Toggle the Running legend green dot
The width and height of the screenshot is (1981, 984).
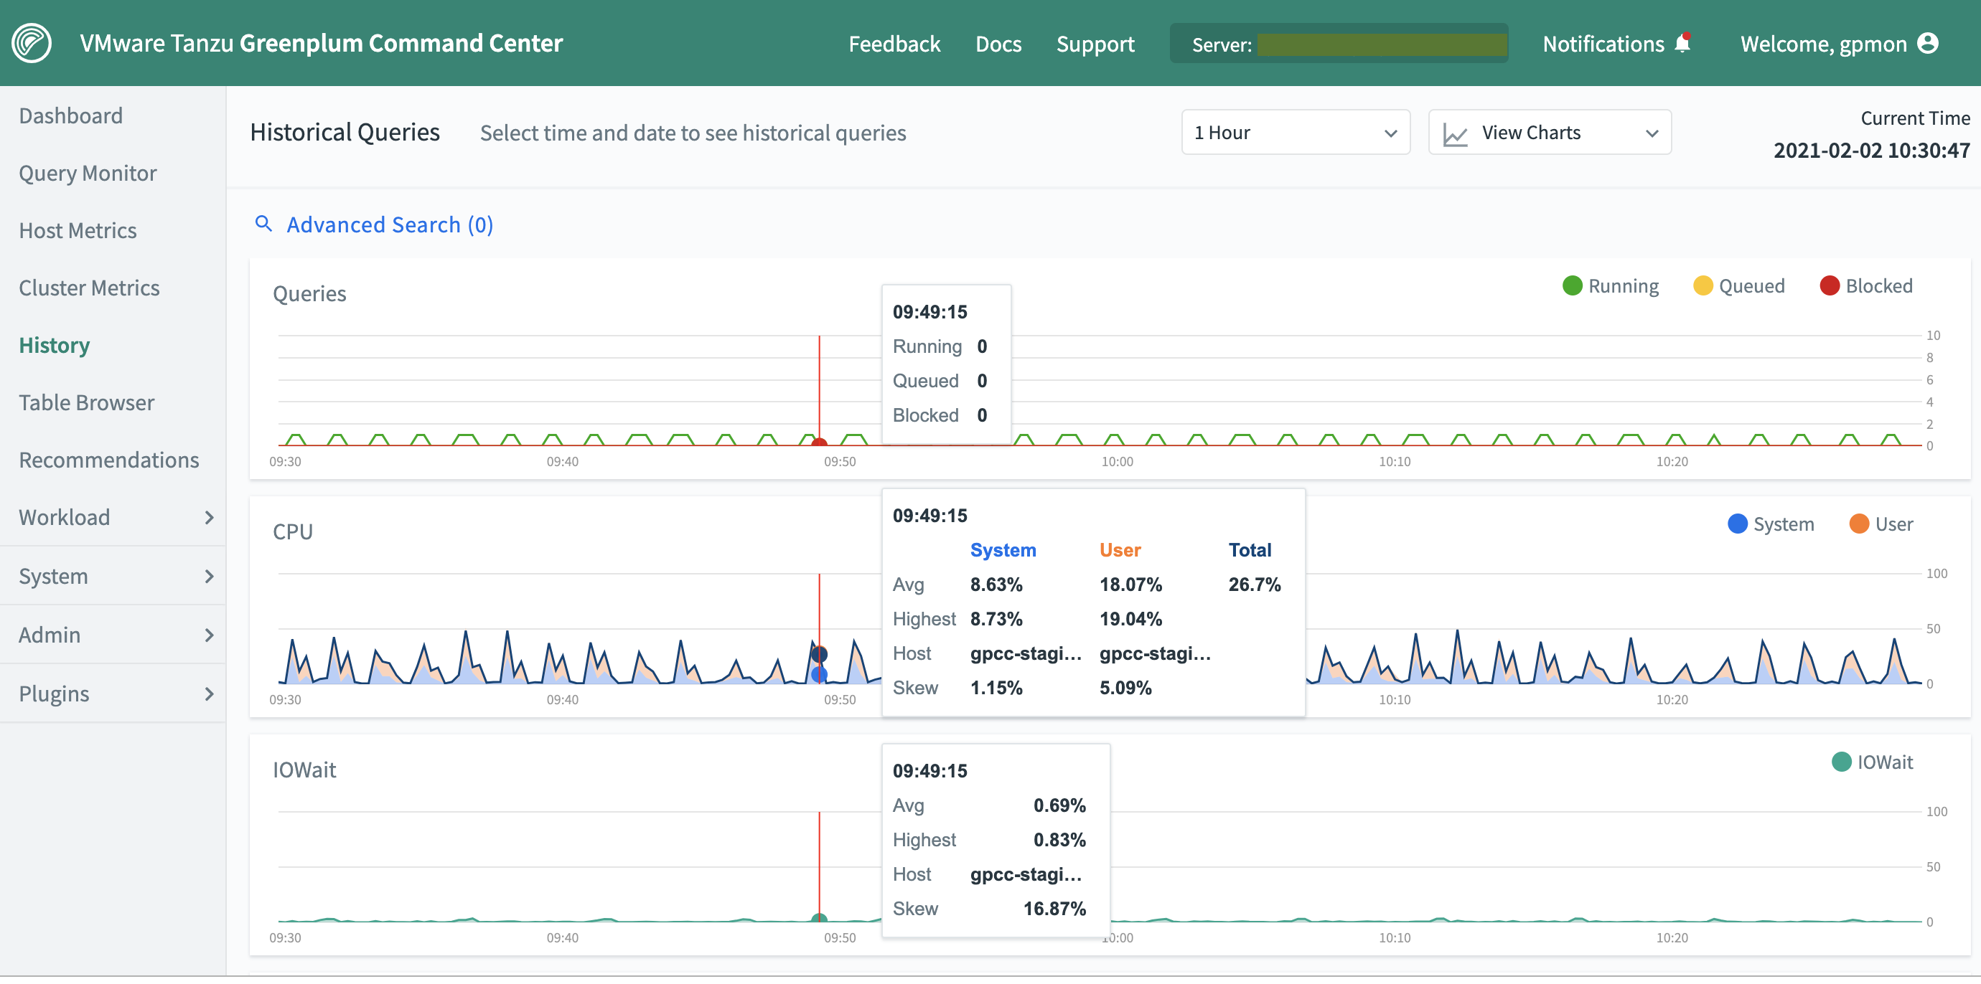[1572, 285]
